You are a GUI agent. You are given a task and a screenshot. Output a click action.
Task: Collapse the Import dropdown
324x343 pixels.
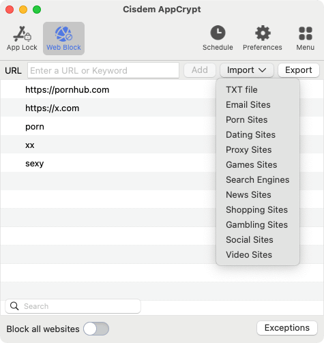247,70
